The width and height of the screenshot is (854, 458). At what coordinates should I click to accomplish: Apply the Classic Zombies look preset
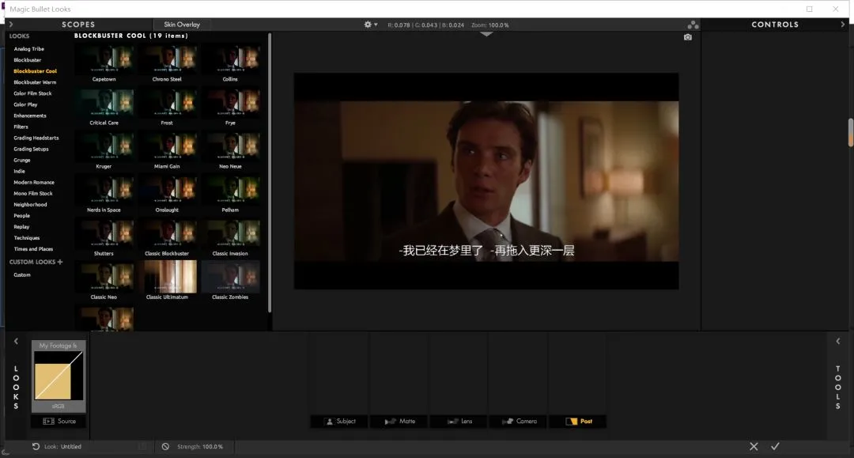[230, 277]
